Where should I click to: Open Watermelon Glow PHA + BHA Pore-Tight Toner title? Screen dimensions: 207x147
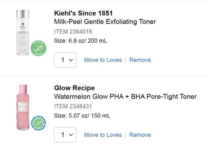(125, 97)
